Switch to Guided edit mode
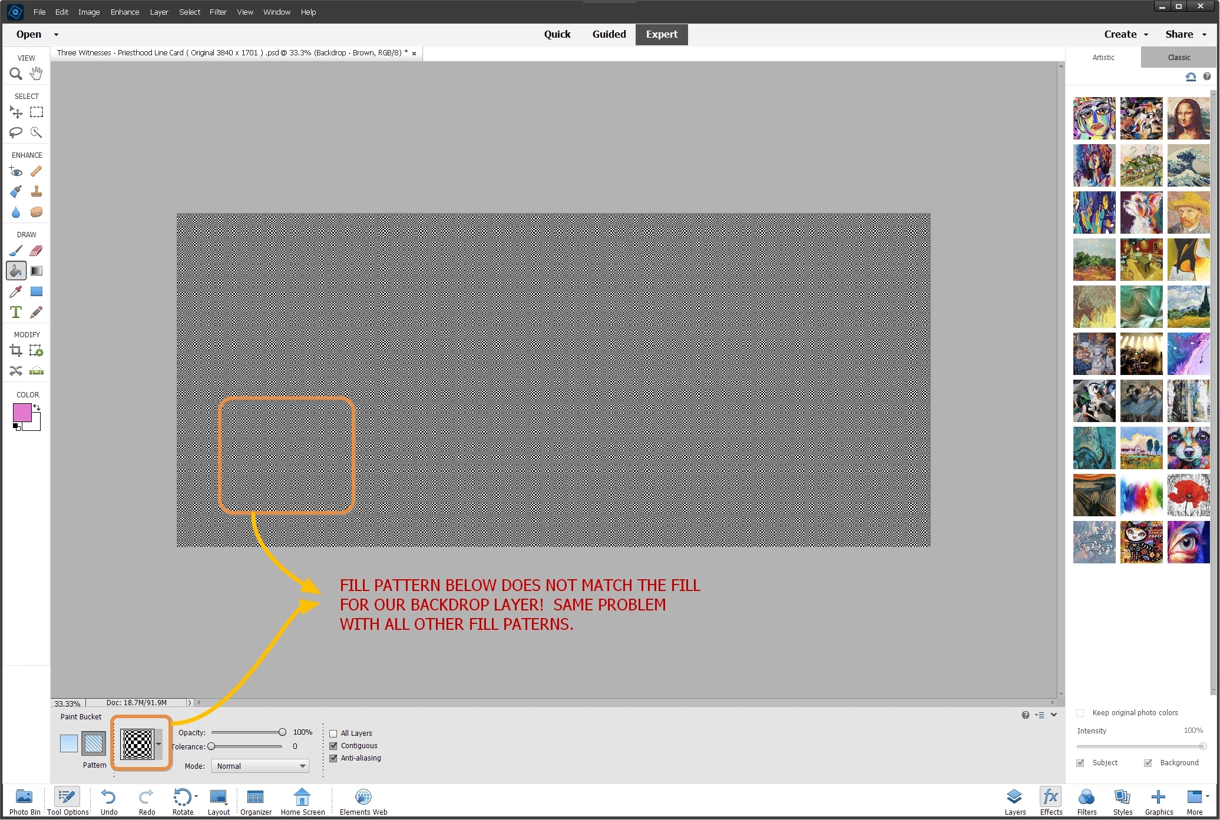The image size is (1220, 820). click(x=609, y=34)
